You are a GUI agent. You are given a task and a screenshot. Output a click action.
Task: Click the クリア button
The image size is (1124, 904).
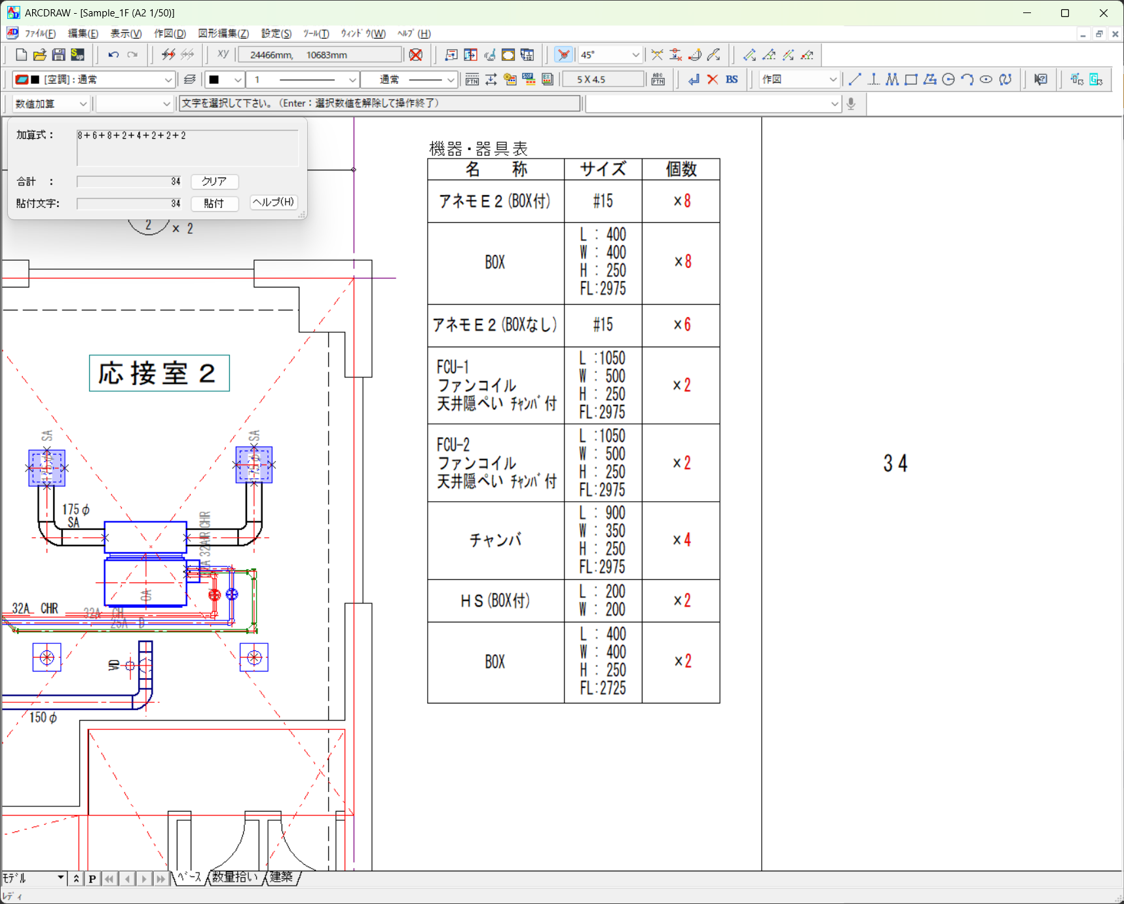click(x=214, y=181)
